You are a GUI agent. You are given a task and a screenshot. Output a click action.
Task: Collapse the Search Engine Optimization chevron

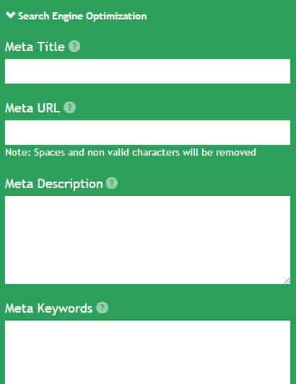click(10, 15)
